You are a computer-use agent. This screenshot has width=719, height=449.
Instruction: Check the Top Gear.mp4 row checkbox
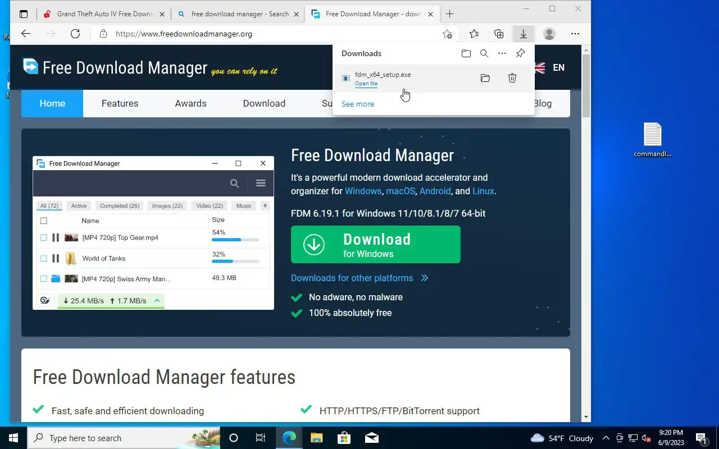point(43,237)
